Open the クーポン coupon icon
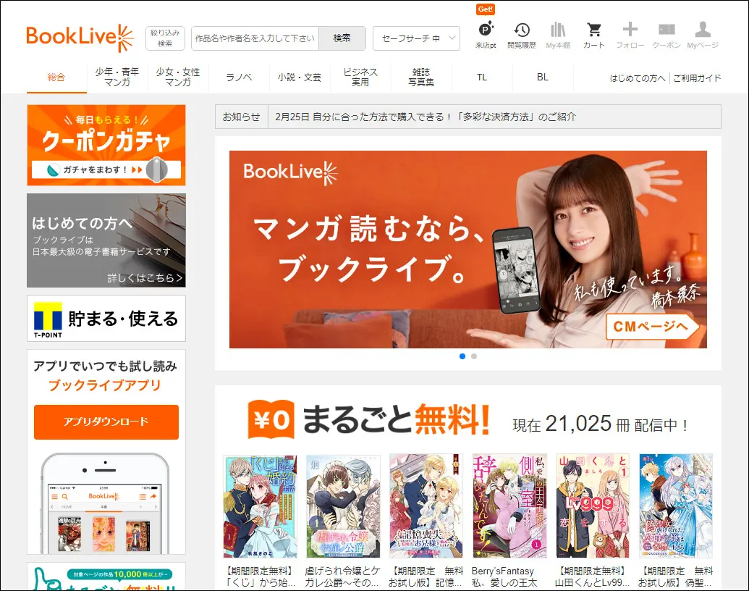The height and width of the screenshot is (591, 749). coord(667,35)
